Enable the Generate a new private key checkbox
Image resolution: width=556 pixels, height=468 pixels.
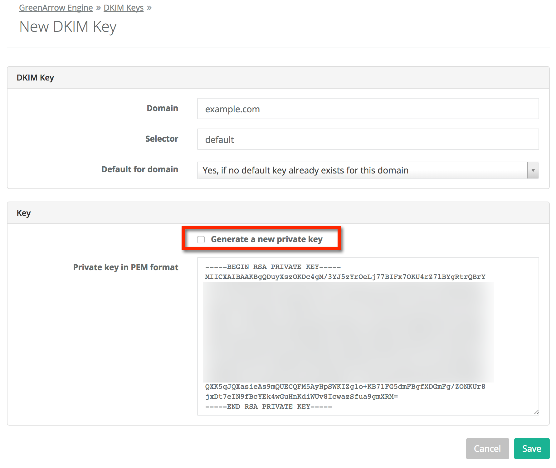pyautogui.click(x=201, y=240)
